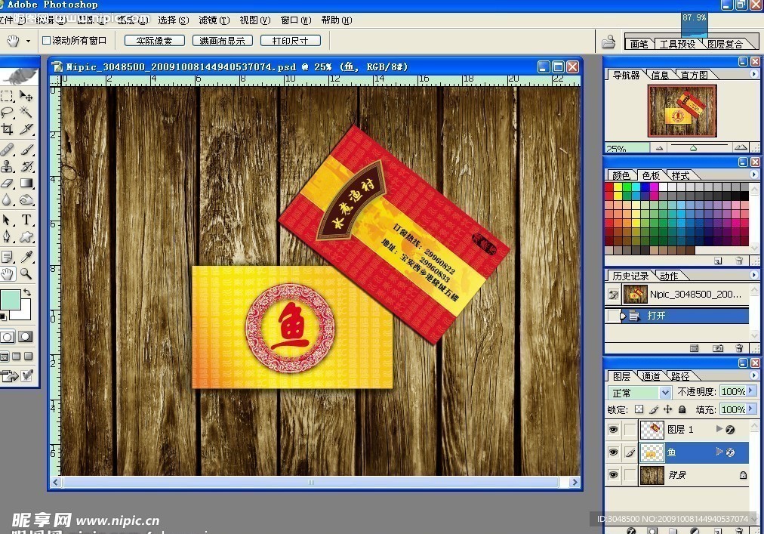Select the Magic Wand tool
764x534 pixels.
26,113
